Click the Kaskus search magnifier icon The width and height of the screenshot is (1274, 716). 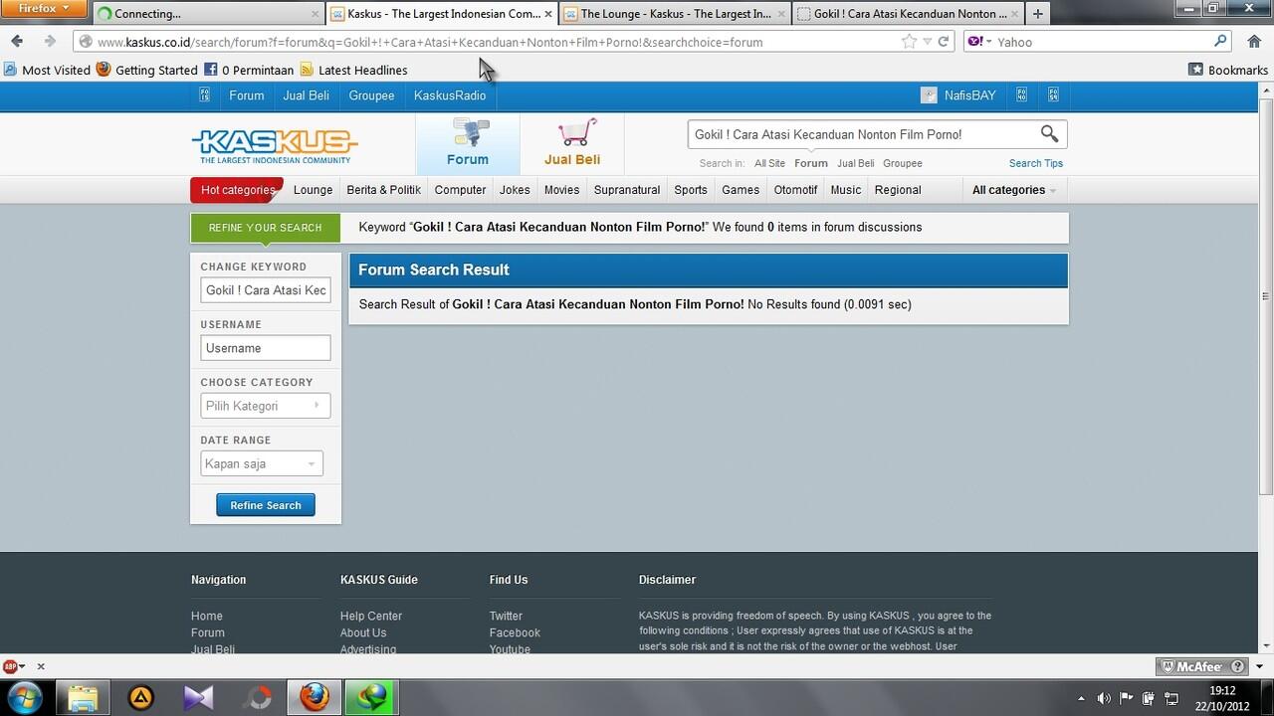tap(1049, 134)
